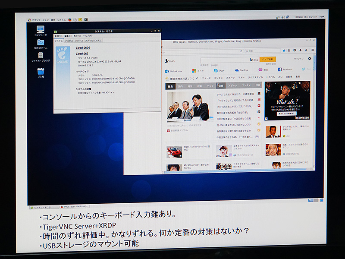345x259 pixels.
Task: Switch to MSN Japan in bottom taskbar
Action: pos(75,207)
